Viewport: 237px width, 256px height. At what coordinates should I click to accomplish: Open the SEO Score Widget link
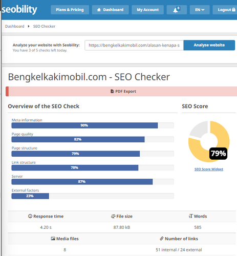click(x=209, y=169)
